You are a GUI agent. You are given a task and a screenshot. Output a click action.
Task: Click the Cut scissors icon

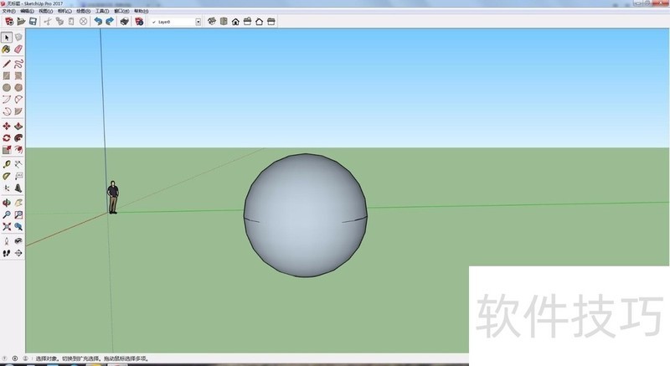(48, 21)
